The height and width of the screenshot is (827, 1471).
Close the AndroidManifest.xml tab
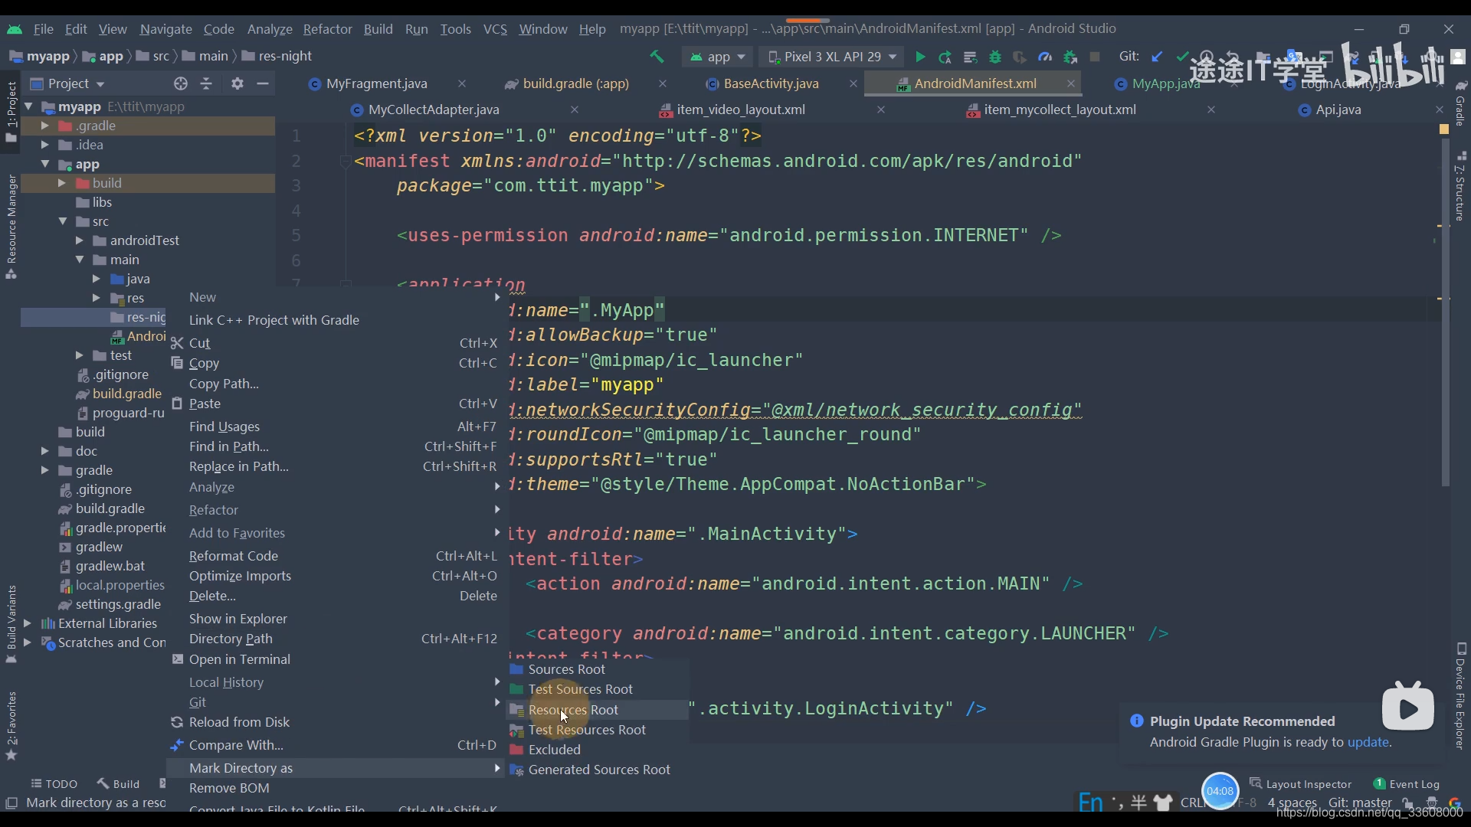coord(1071,83)
